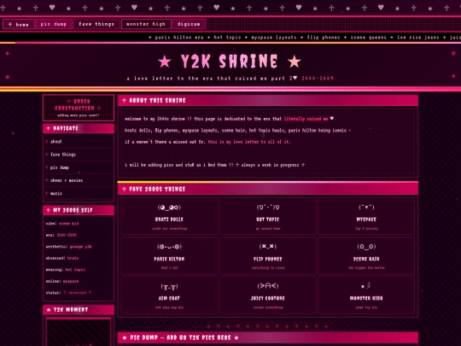The image size is (461, 346).
Task: Click the Paris Hilton kaomoji face
Action: tap(169, 247)
